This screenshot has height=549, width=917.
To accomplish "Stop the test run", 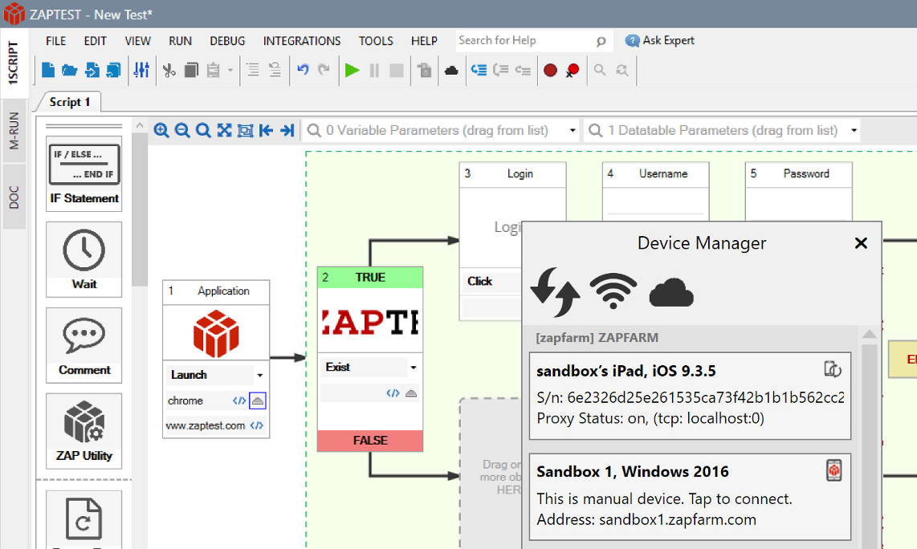I will pos(397,70).
